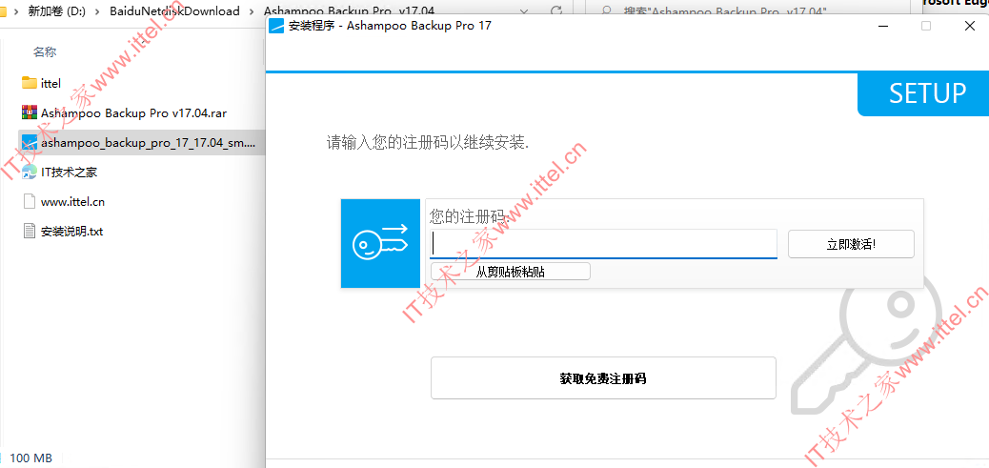Viewport: 989px width, 468px height.
Task: Click the chevron after 新加卷 (D:)
Action: [x=97, y=10]
